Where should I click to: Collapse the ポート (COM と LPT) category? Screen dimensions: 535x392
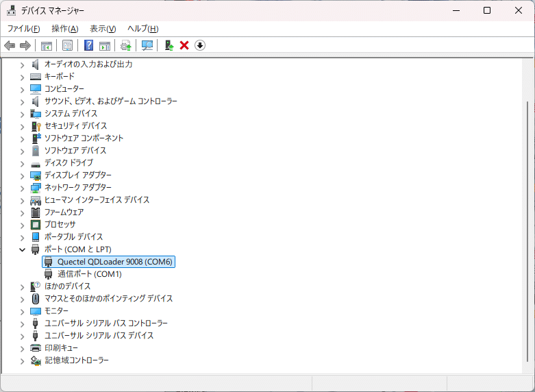coord(22,249)
